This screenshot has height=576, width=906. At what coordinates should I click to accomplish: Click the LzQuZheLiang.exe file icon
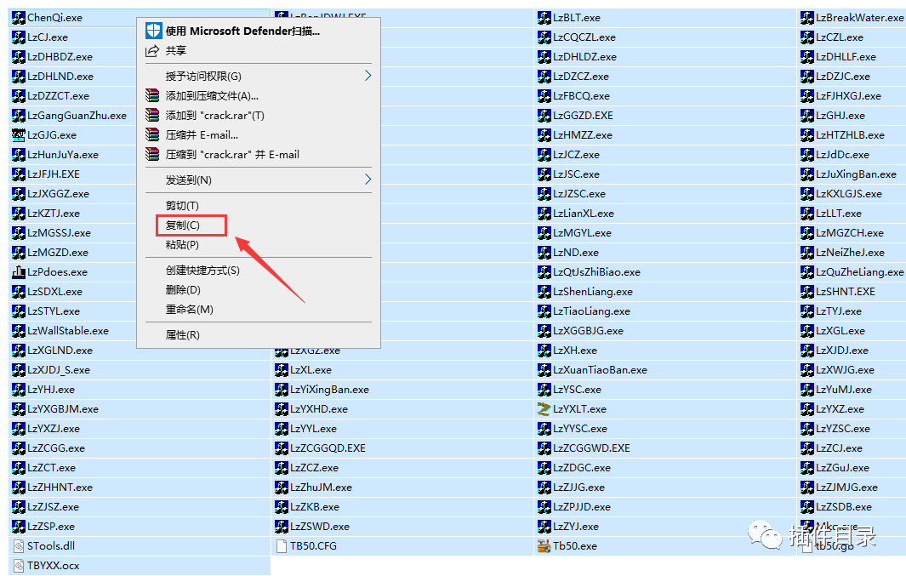click(807, 272)
